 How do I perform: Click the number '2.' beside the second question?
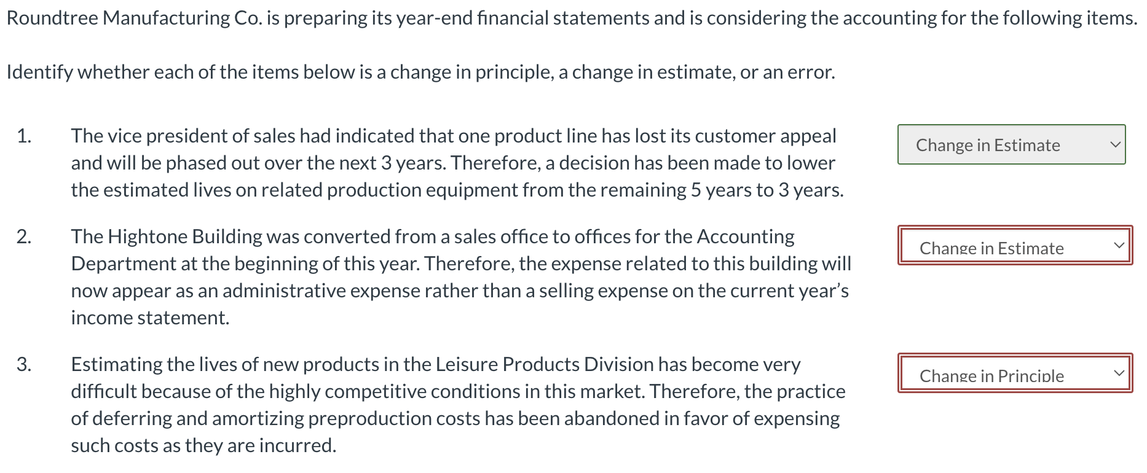coord(25,237)
